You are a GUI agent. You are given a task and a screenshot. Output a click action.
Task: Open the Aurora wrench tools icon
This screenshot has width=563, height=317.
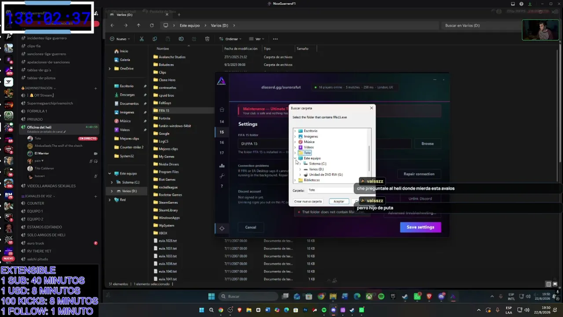[222, 176]
